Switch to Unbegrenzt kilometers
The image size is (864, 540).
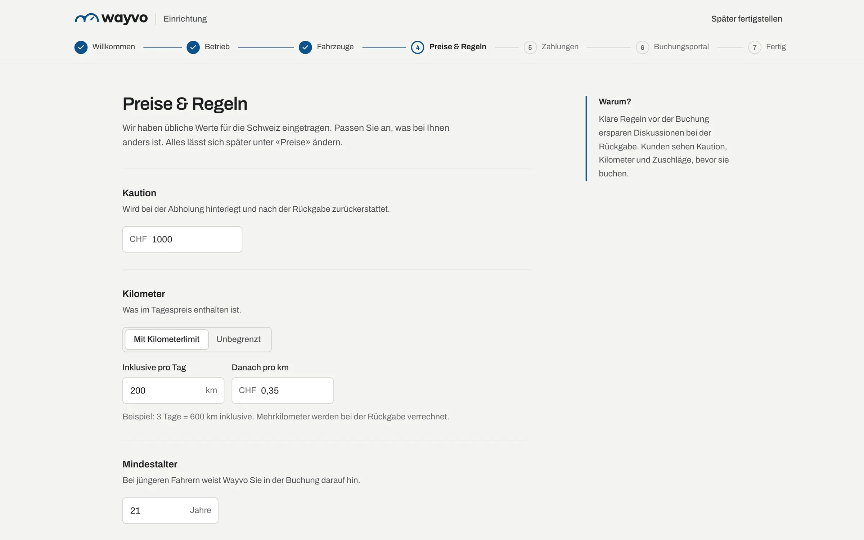[x=238, y=339]
